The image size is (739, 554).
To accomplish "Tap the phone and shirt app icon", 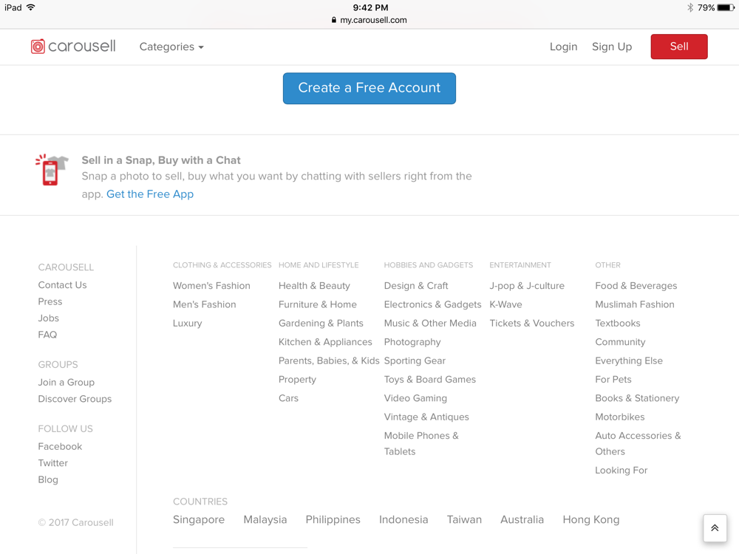I will click(x=52, y=170).
